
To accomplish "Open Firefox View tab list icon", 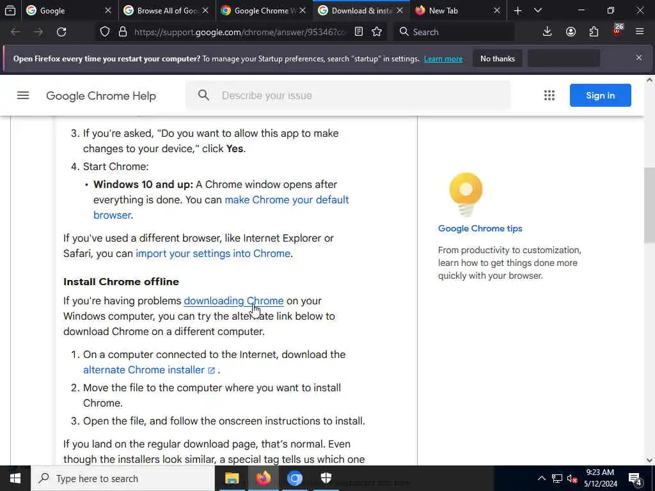I will point(10,10).
